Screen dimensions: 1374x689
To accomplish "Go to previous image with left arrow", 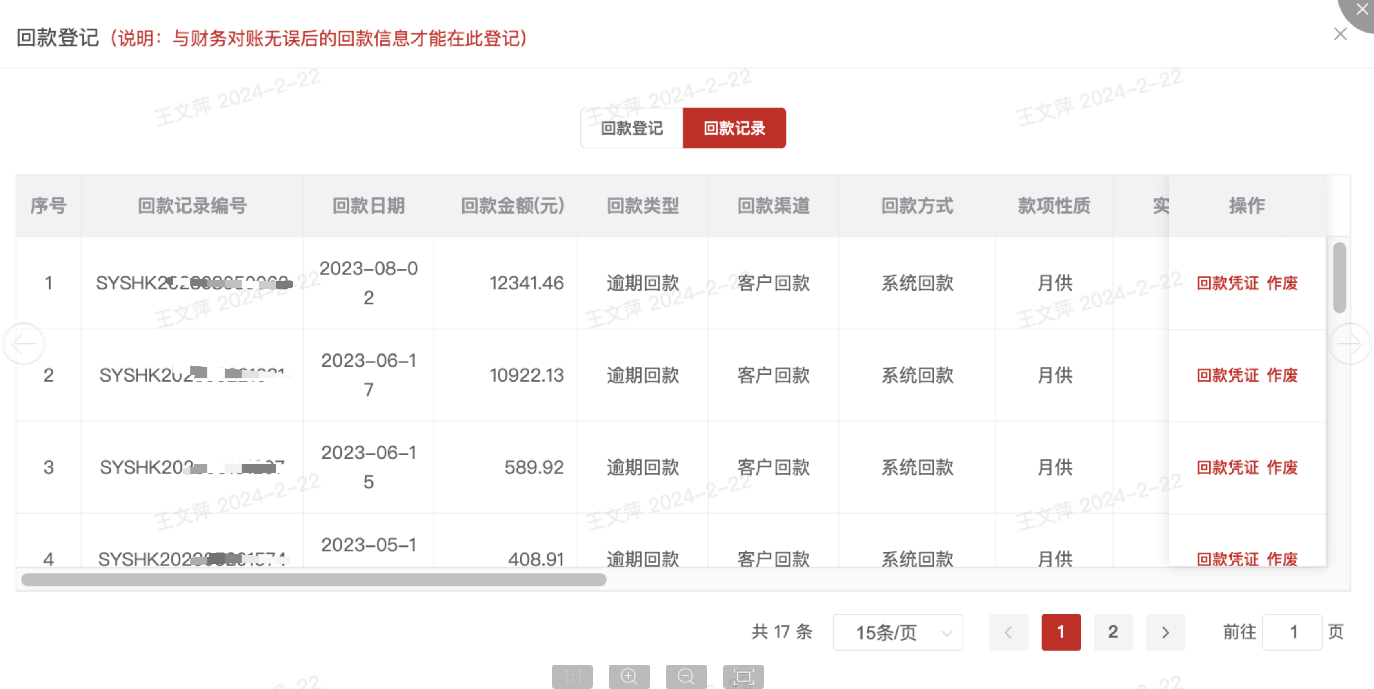I will (24, 344).
